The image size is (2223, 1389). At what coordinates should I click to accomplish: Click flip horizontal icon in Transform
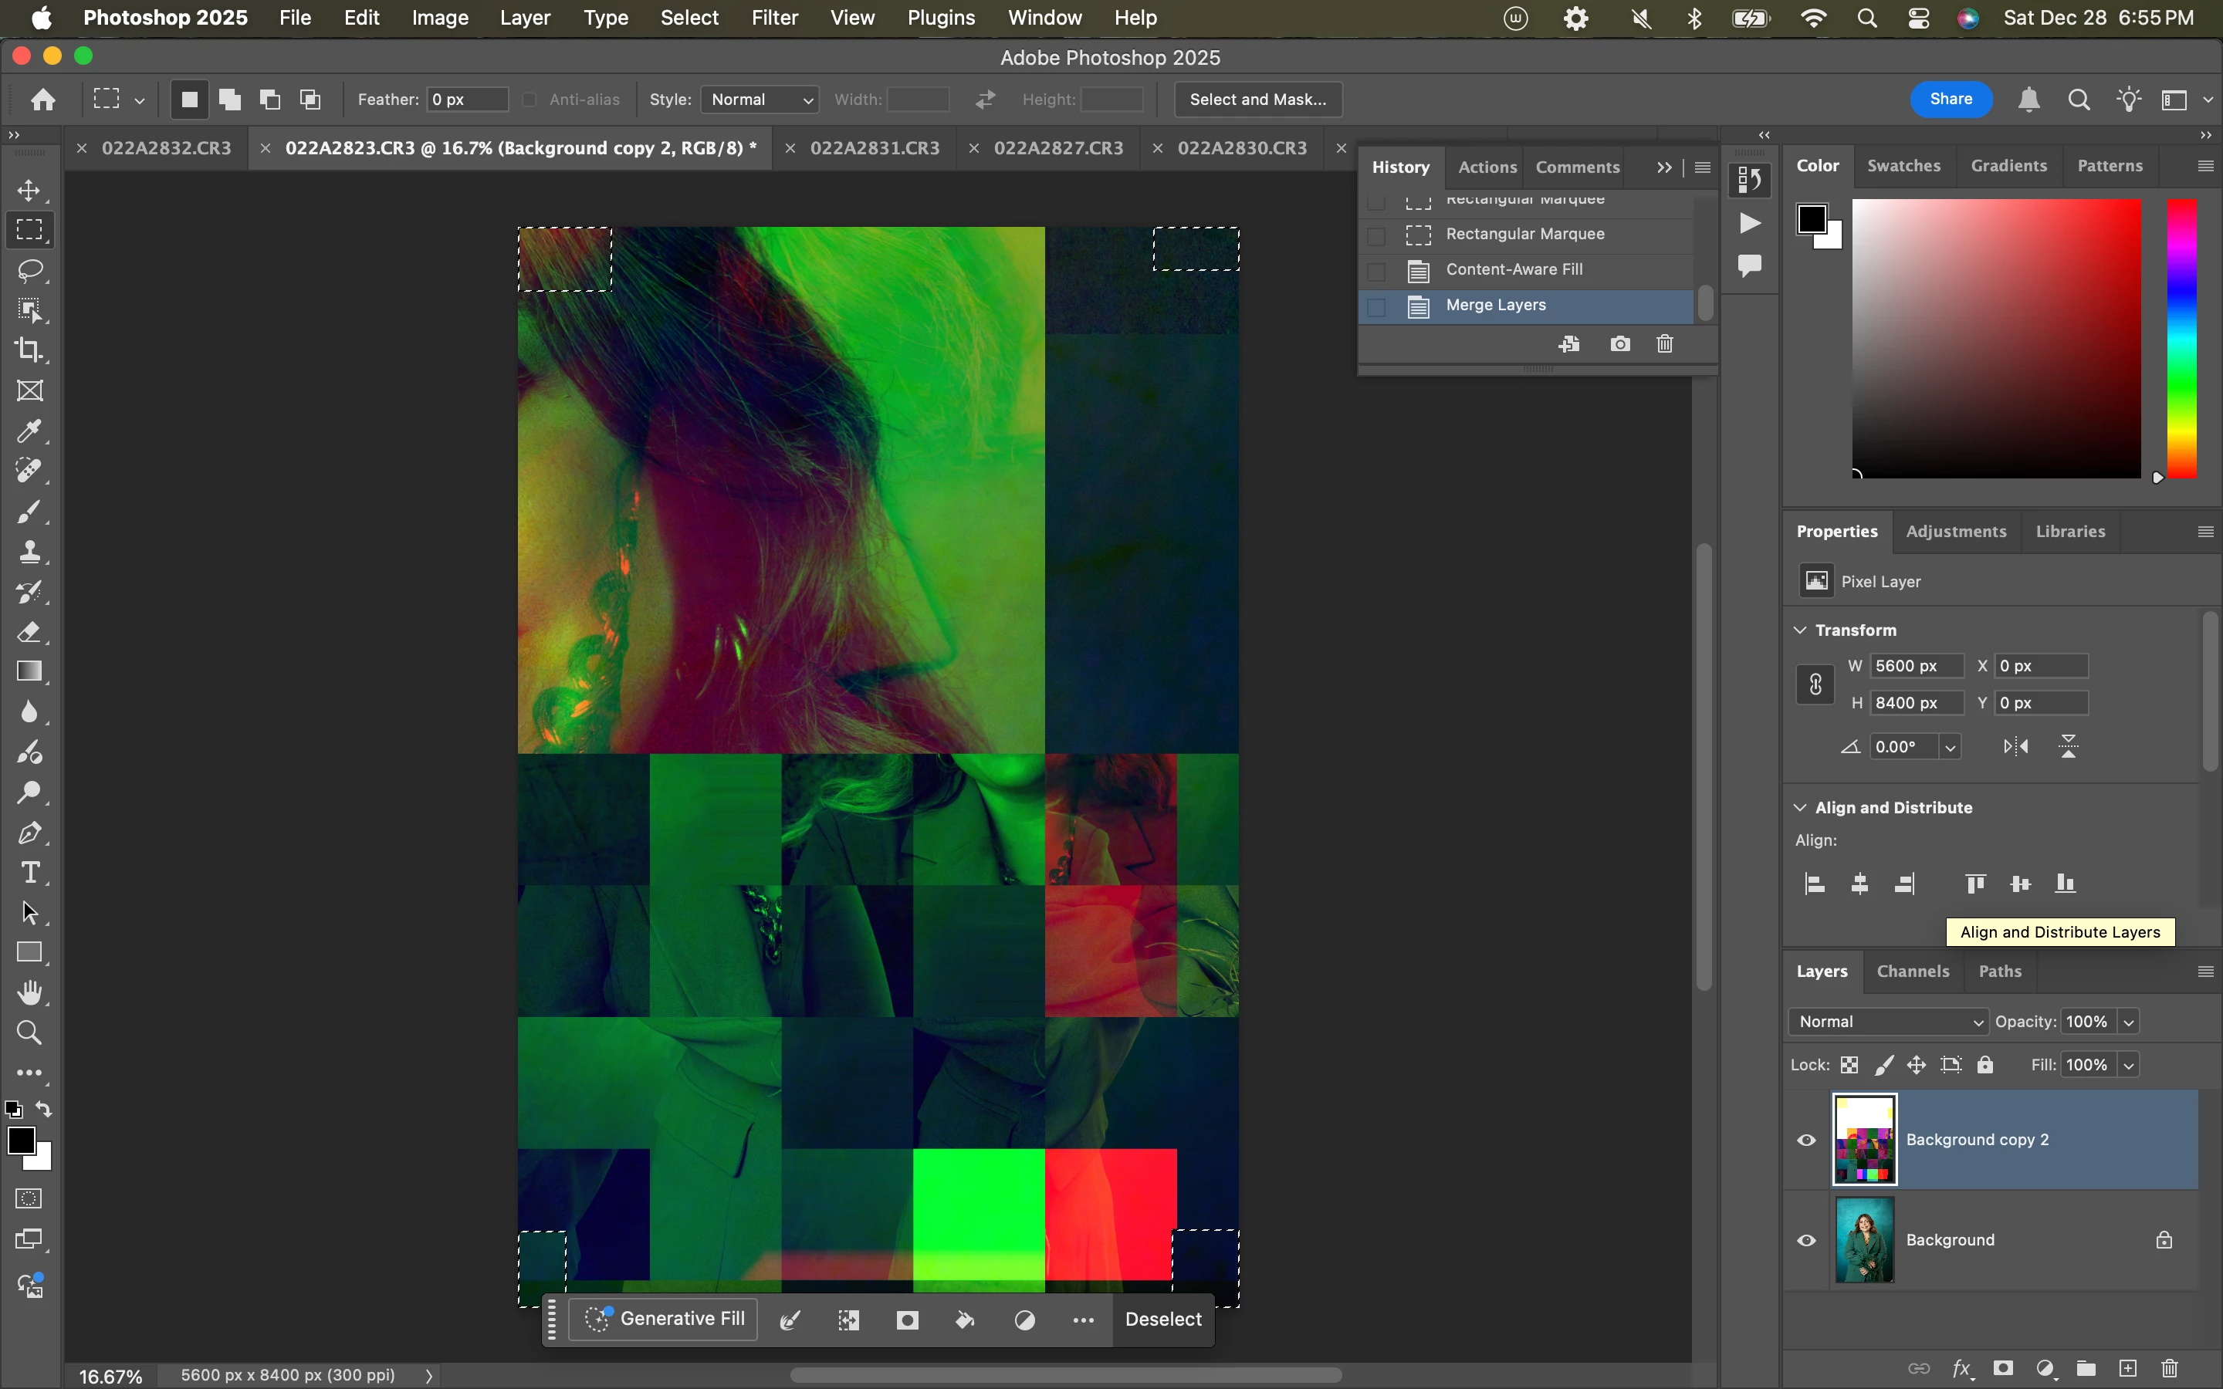tap(2015, 746)
